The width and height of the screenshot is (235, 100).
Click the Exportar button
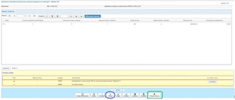143,95
